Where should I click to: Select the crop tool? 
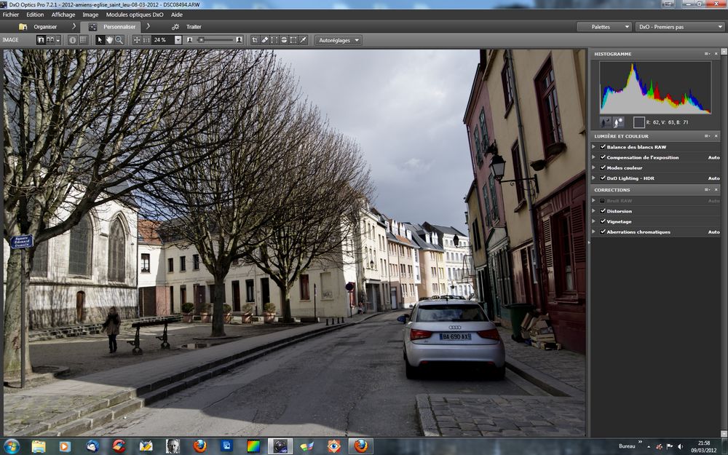(x=255, y=40)
